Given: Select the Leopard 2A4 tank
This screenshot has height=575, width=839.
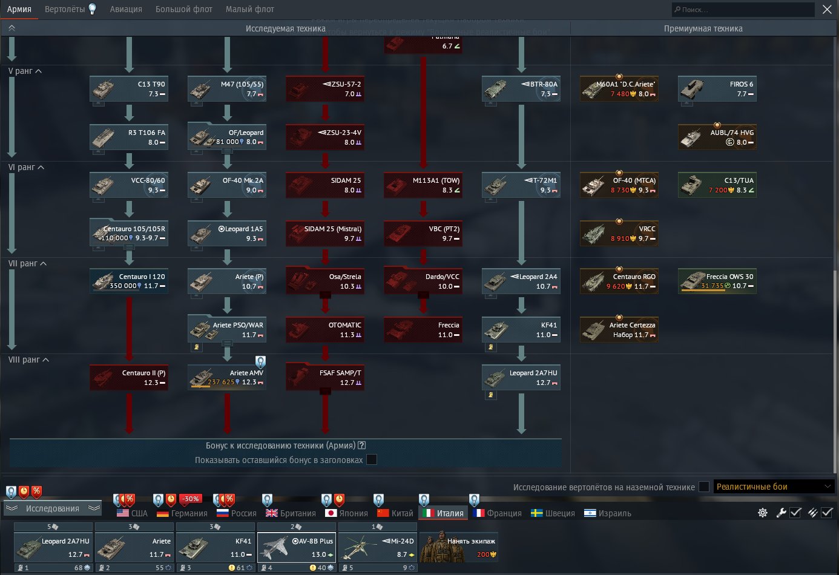Looking at the screenshot, I should point(521,281).
